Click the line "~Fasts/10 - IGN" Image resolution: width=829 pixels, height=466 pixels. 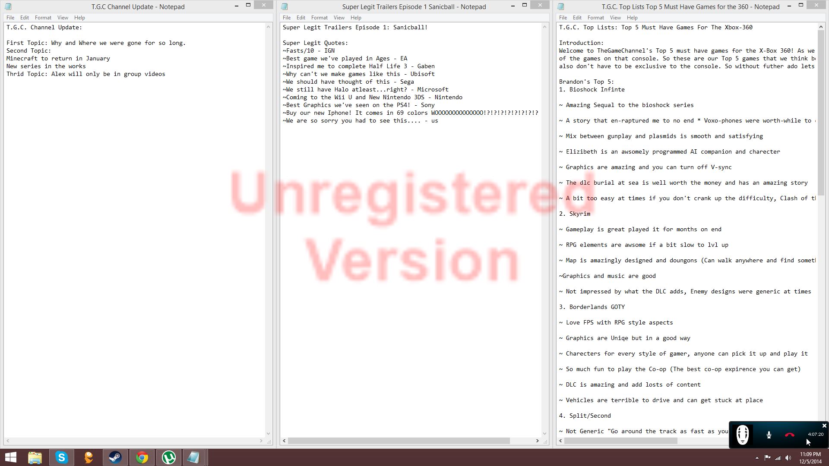(x=309, y=50)
